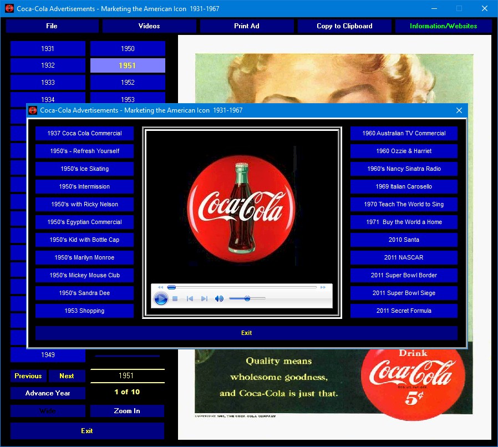
Task: Select the 1969 Italian Carosello video
Action: 404,187
